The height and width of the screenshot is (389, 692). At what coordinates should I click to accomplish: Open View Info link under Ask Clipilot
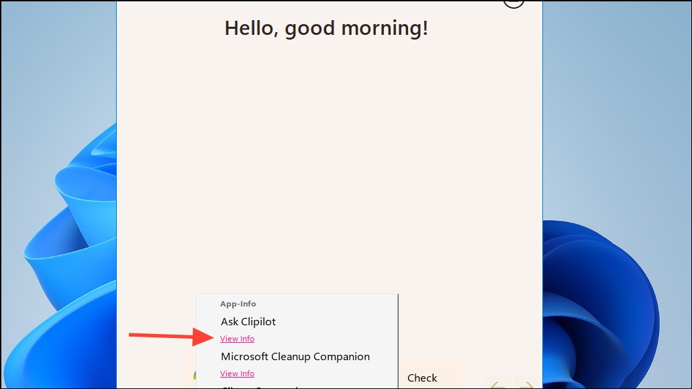tap(237, 339)
